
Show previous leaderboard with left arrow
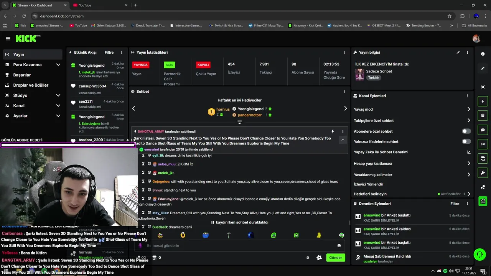pos(133,108)
